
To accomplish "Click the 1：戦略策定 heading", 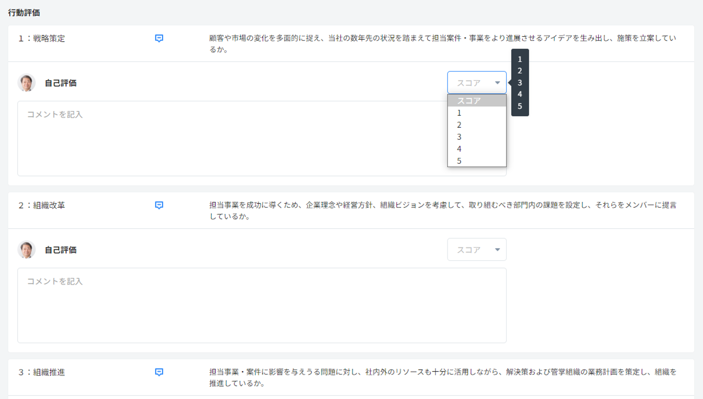I will [42, 38].
